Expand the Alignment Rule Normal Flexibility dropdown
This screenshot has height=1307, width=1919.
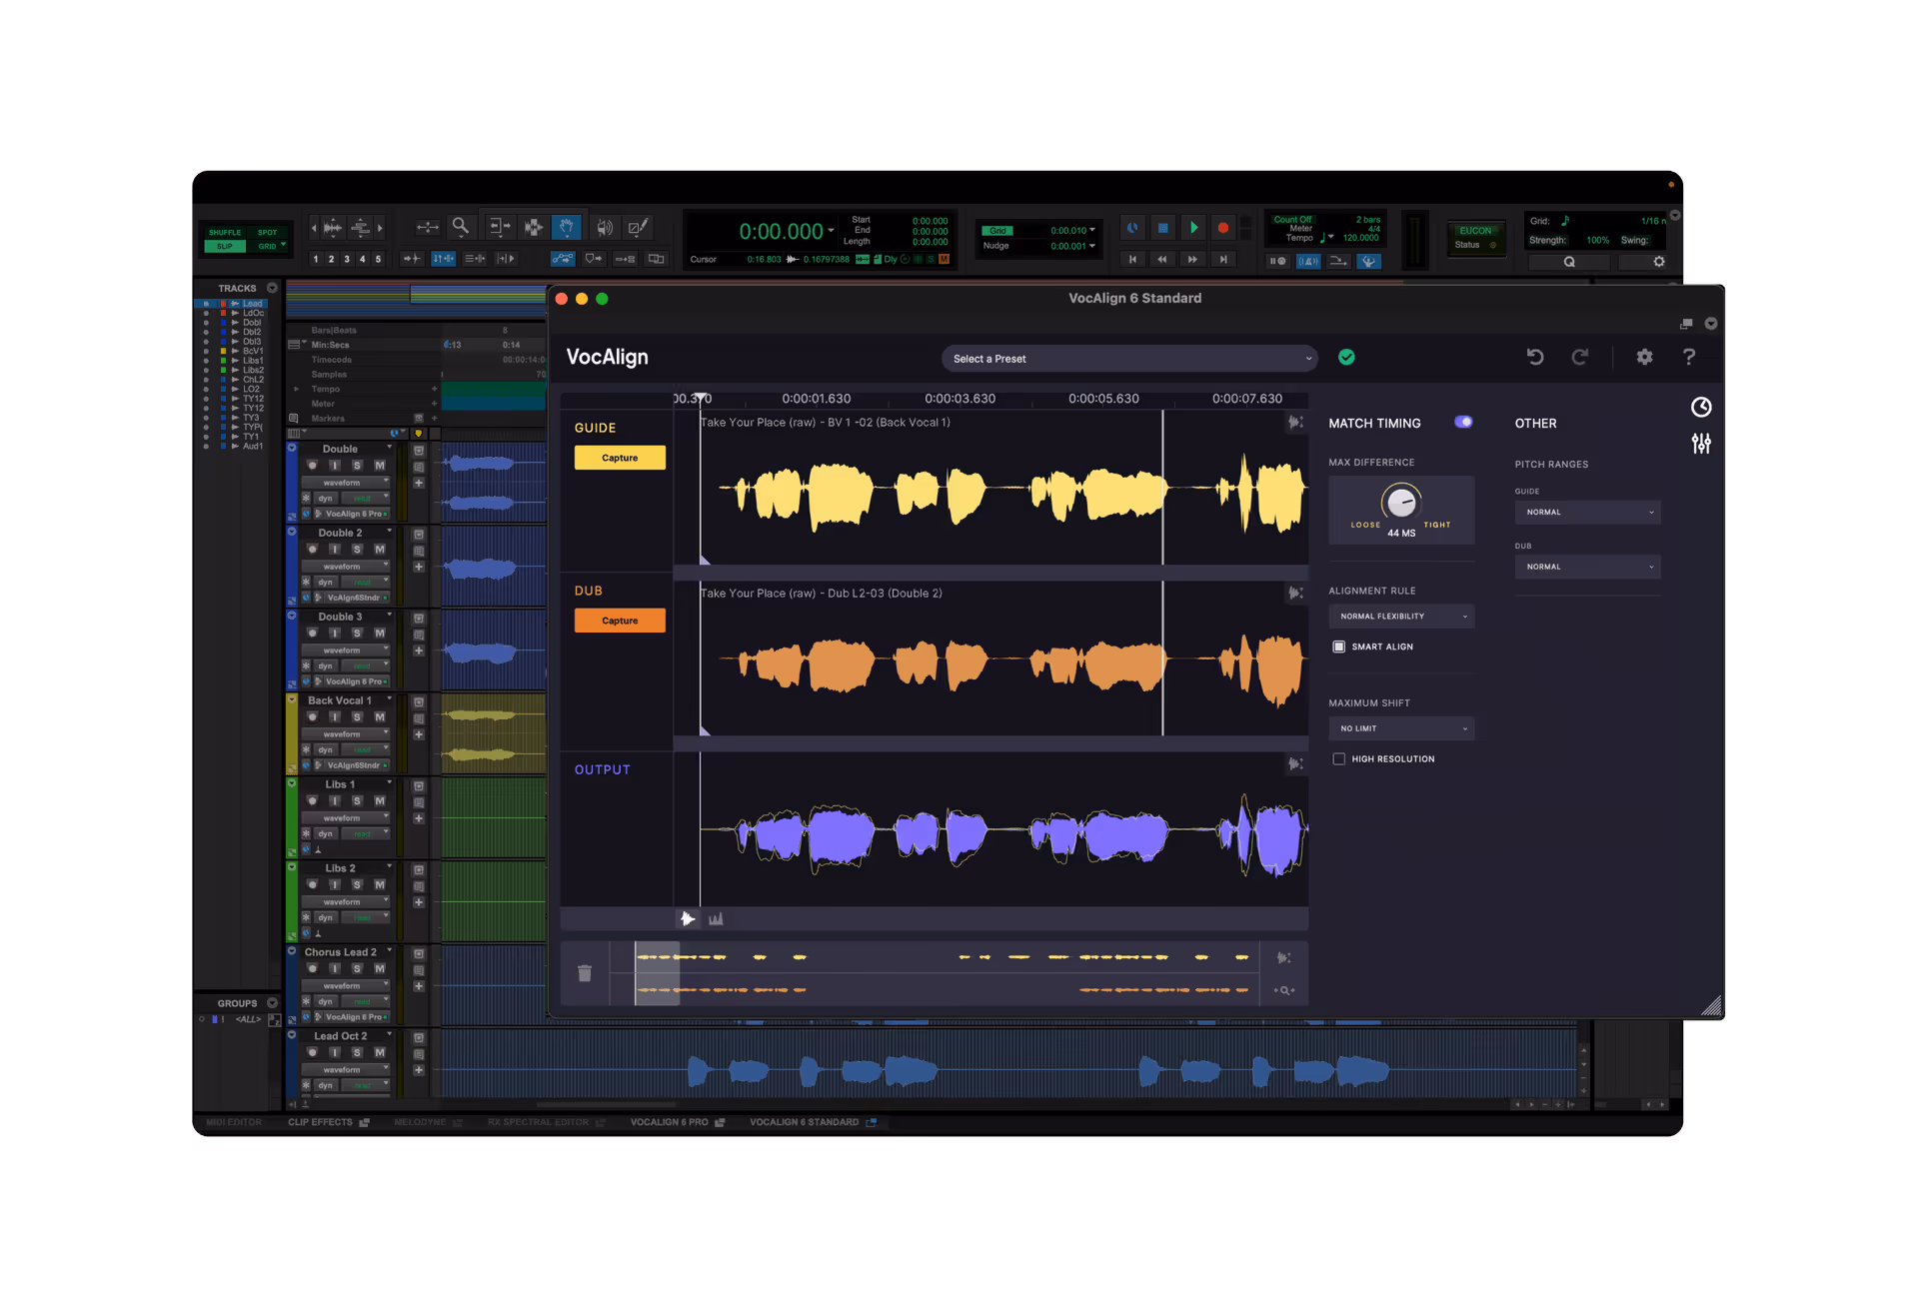click(x=1401, y=617)
